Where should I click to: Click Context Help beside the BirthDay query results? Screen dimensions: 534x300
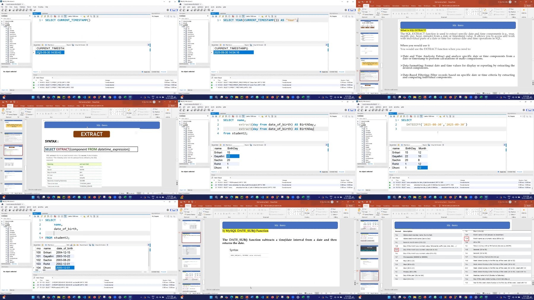tap(333, 172)
